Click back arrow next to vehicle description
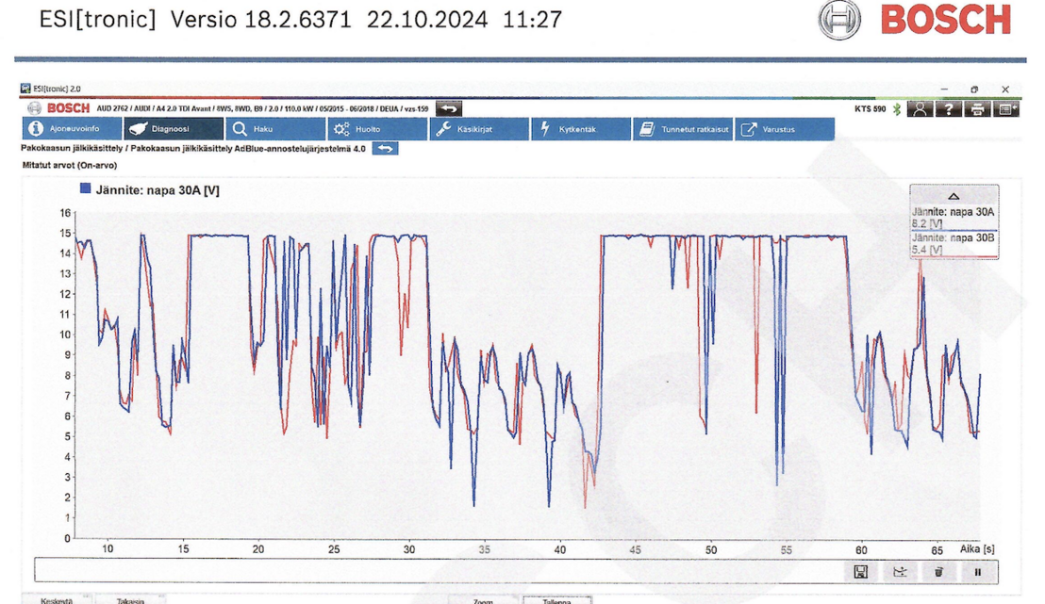The height and width of the screenshot is (604, 1045). pyautogui.click(x=449, y=108)
